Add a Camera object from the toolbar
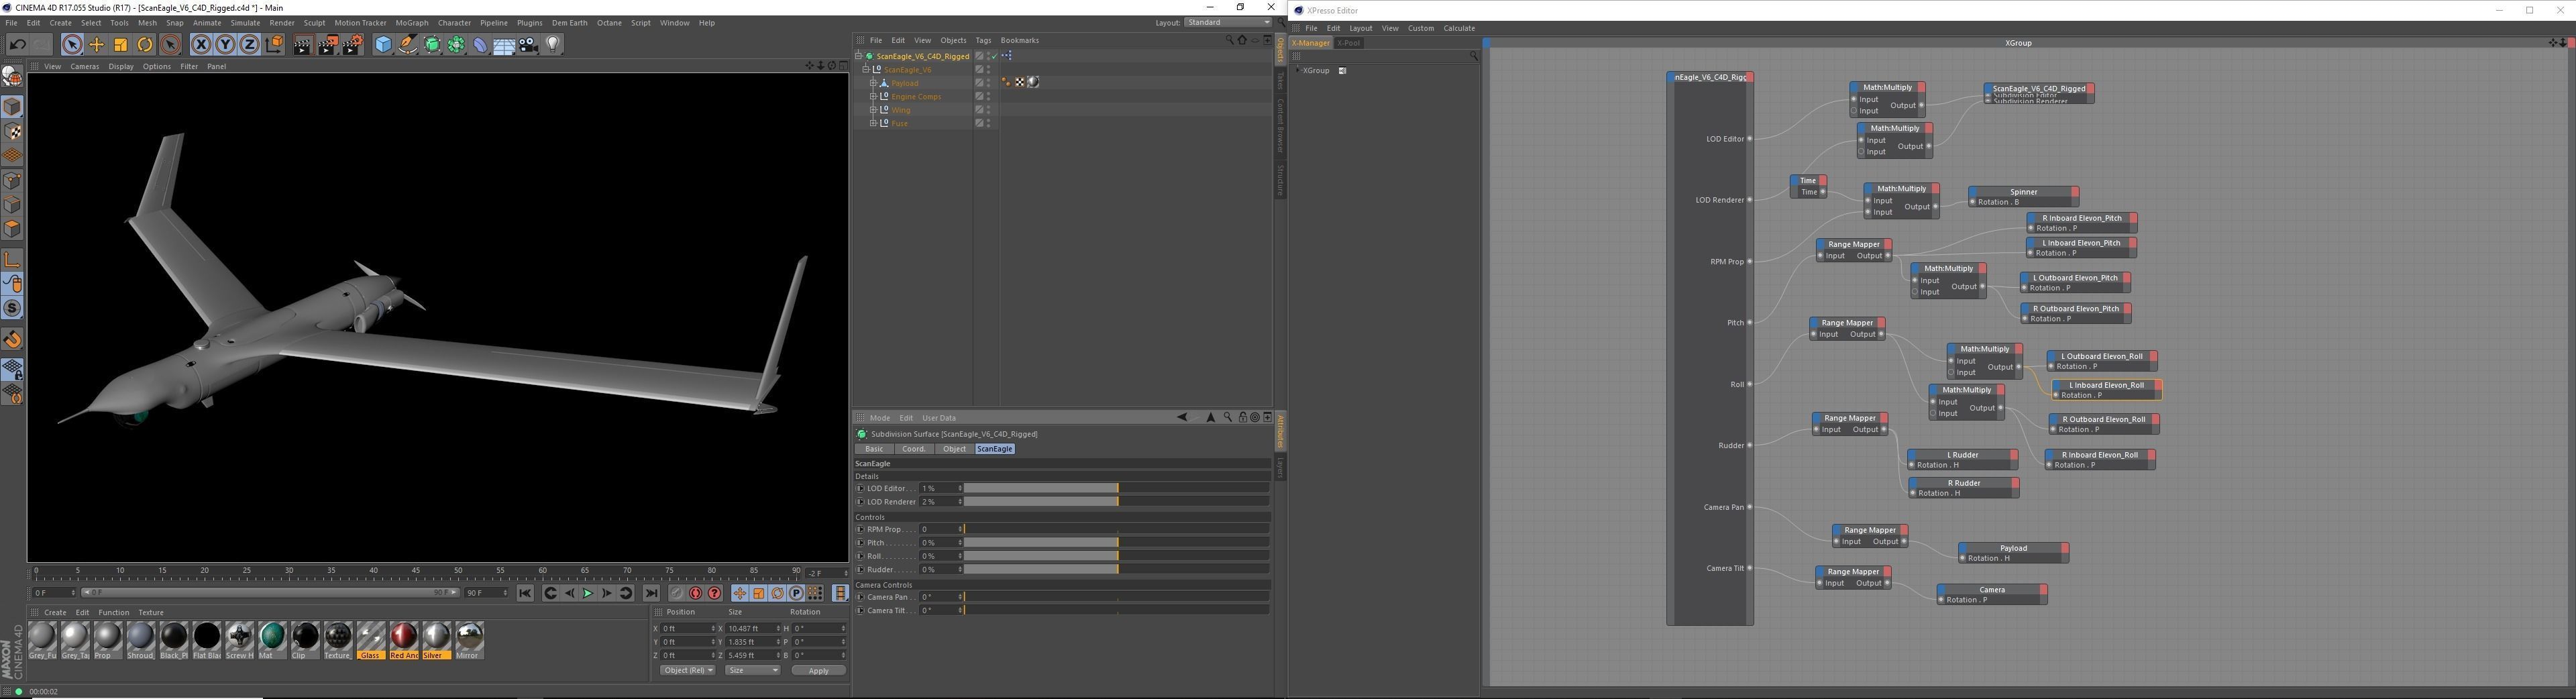This screenshot has width=2576, height=699. 529,45
